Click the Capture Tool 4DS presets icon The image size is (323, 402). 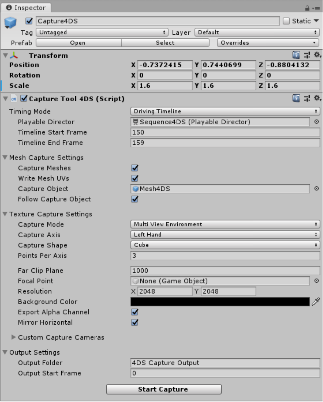point(307,98)
